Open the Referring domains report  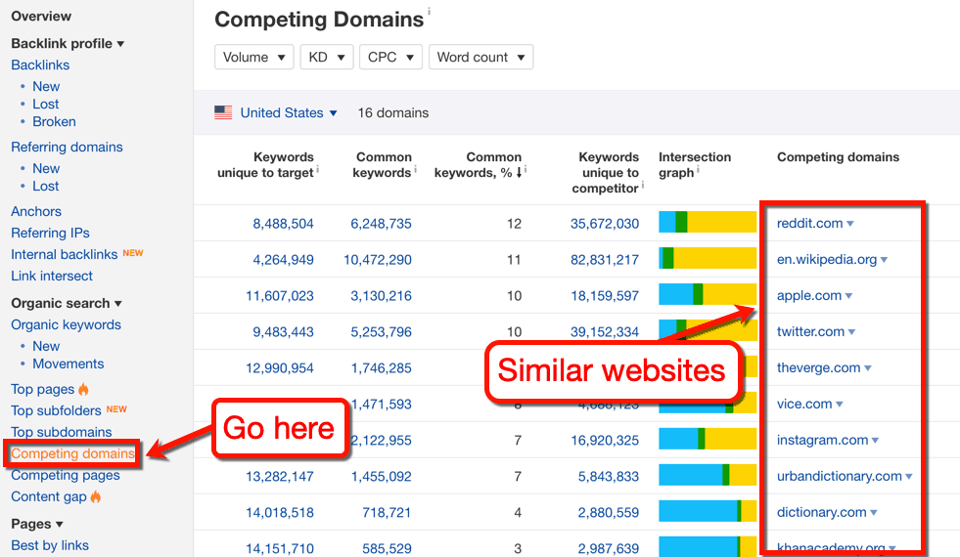click(67, 147)
